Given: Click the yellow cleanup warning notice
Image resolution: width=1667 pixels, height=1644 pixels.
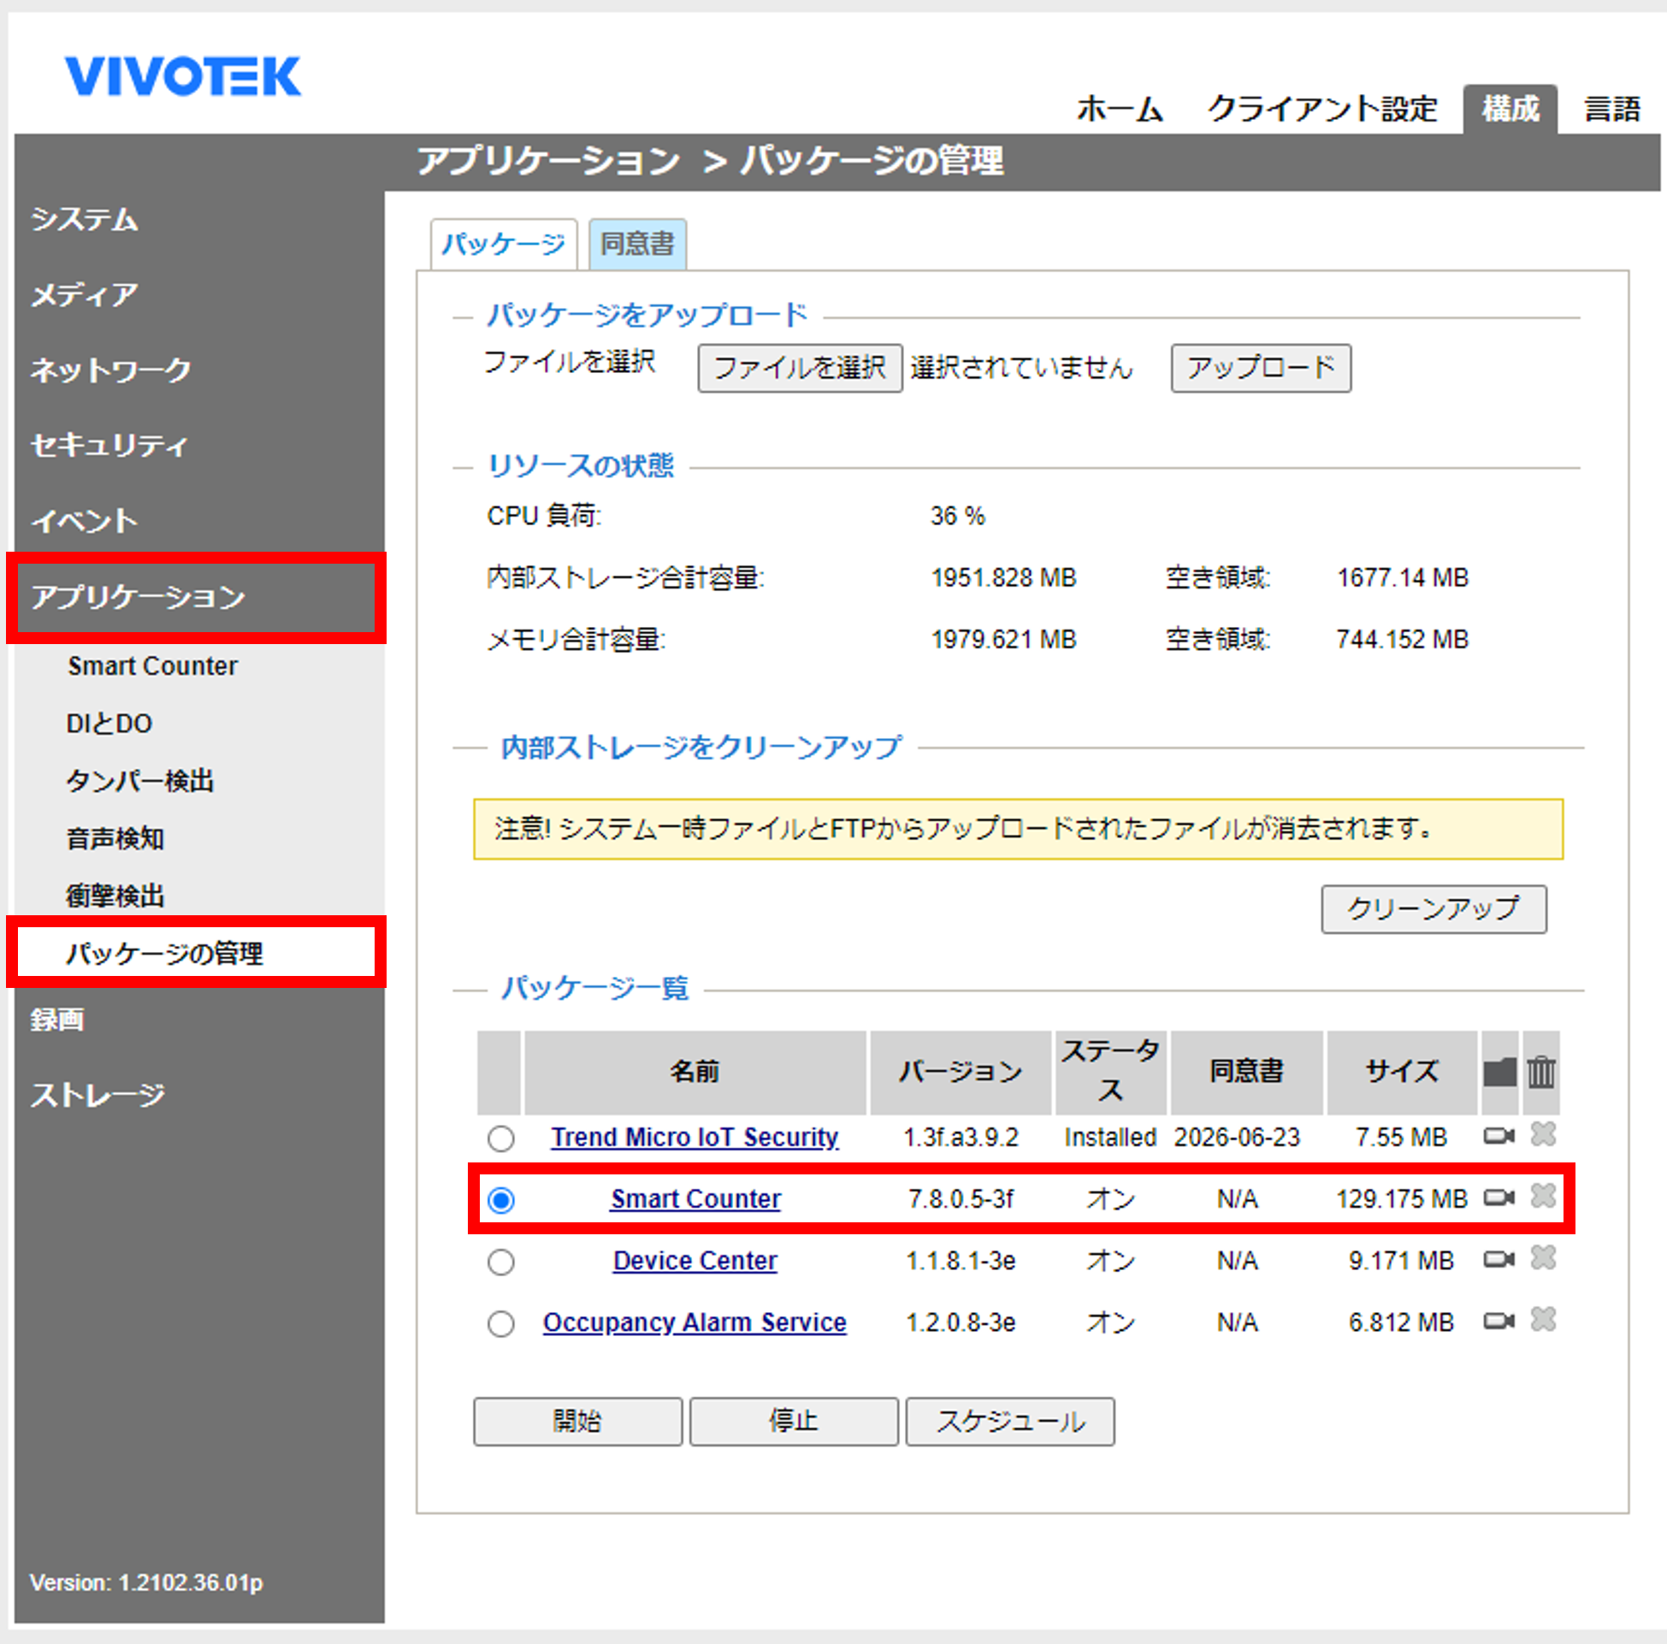Looking at the screenshot, I should (x=1018, y=830).
